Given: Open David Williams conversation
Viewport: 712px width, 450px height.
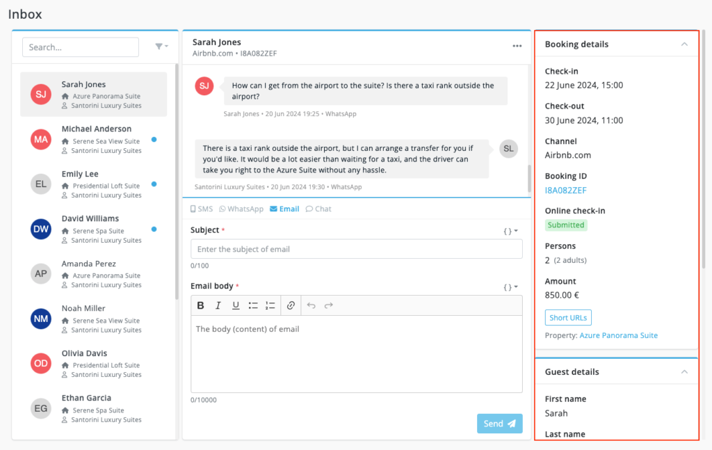Looking at the screenshot, I should [x=94, y=229].
